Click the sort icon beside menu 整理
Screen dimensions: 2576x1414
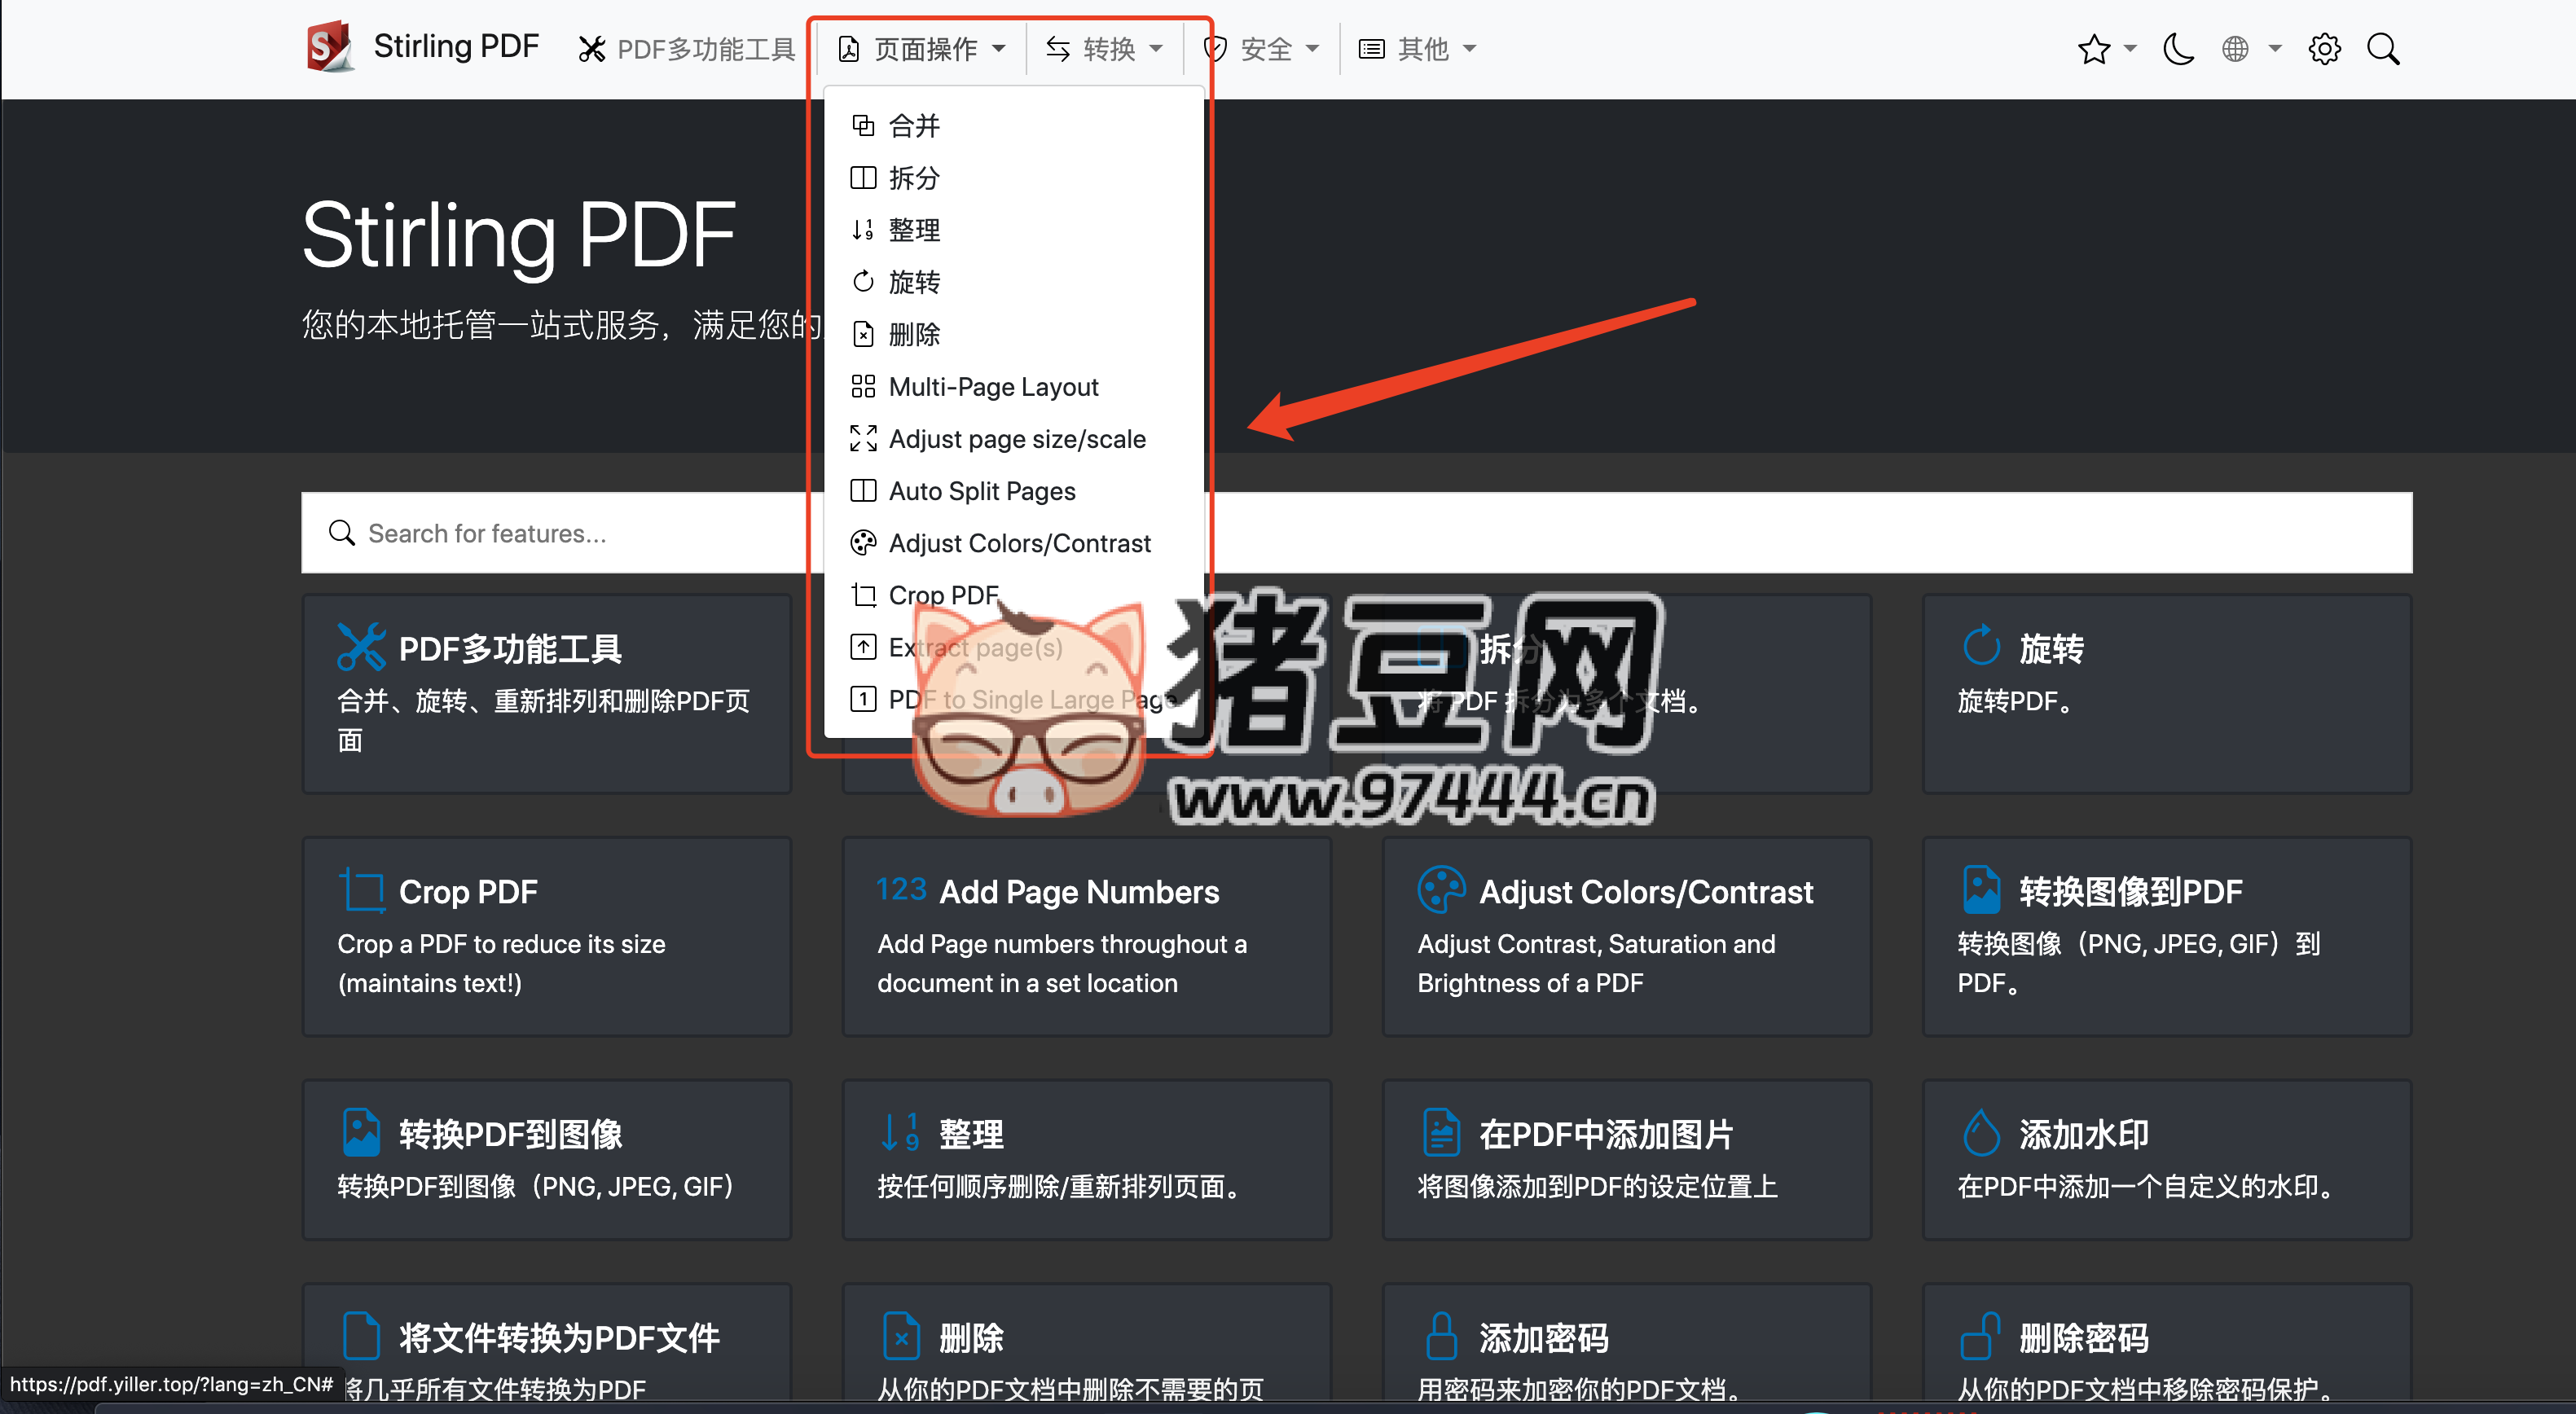(x=863, y=230)
